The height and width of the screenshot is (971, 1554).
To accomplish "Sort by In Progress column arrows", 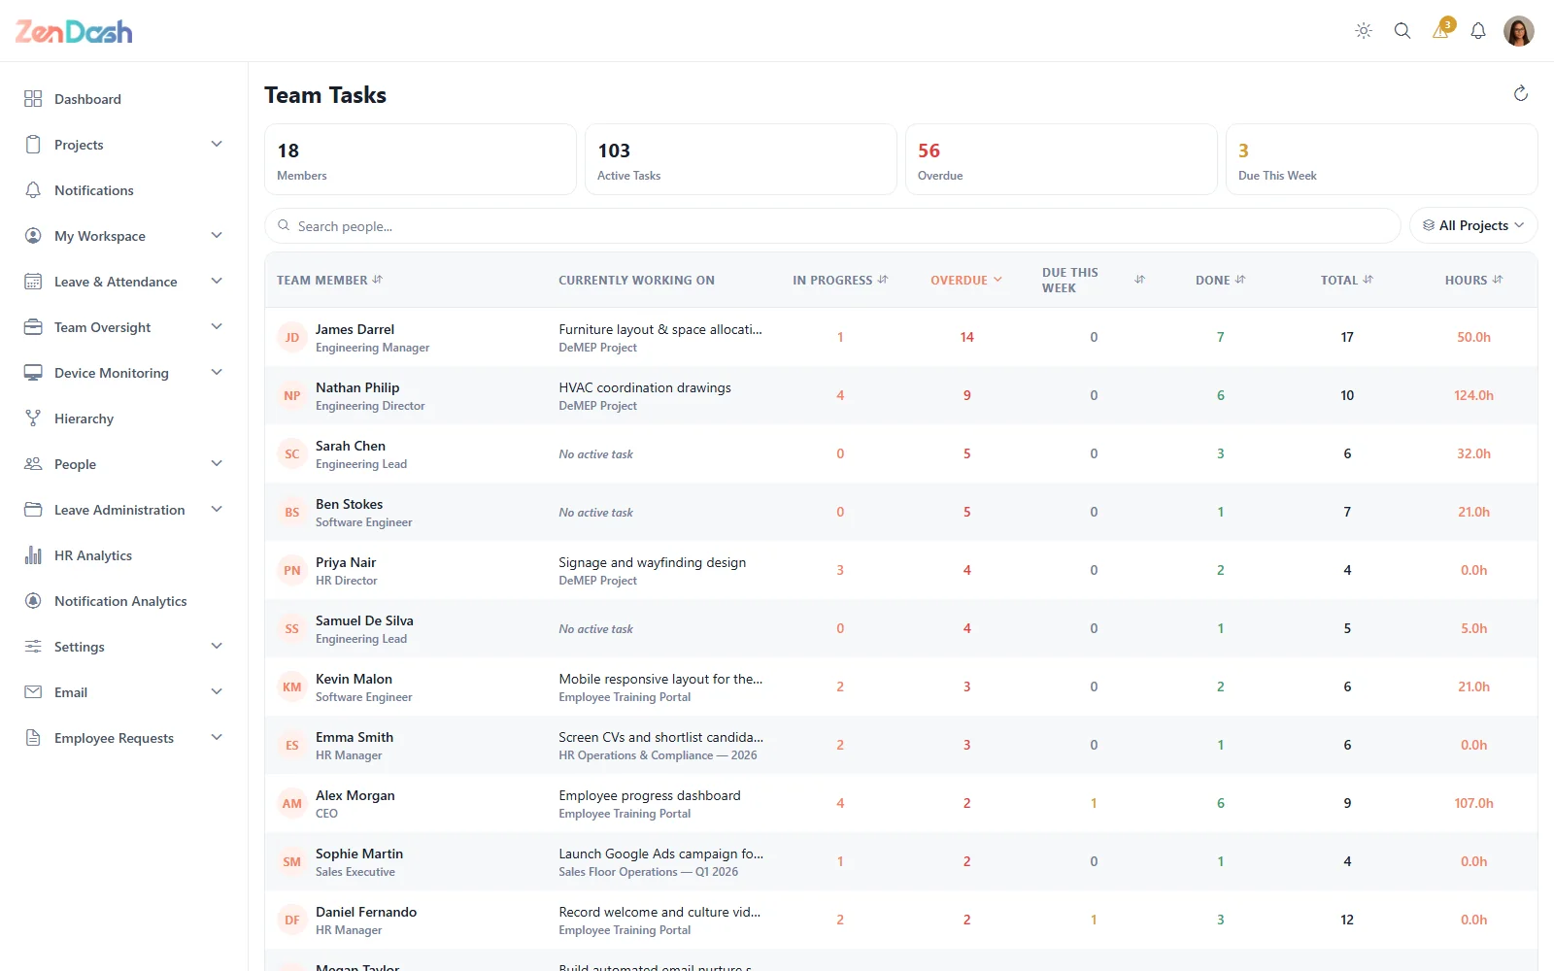I will tap(883, 280).
